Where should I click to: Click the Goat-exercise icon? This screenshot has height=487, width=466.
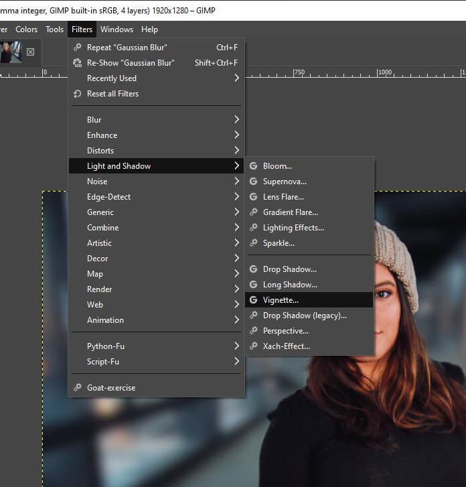[78, 388]
